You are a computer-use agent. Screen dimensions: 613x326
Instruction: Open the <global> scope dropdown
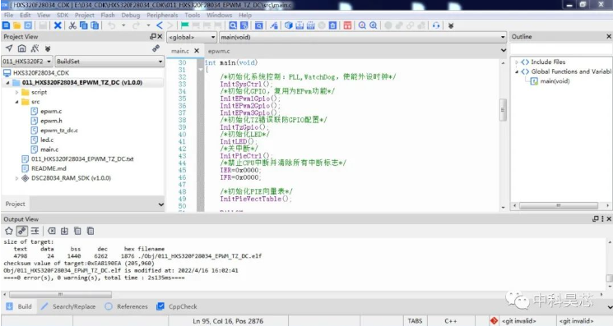pos(192,37)
